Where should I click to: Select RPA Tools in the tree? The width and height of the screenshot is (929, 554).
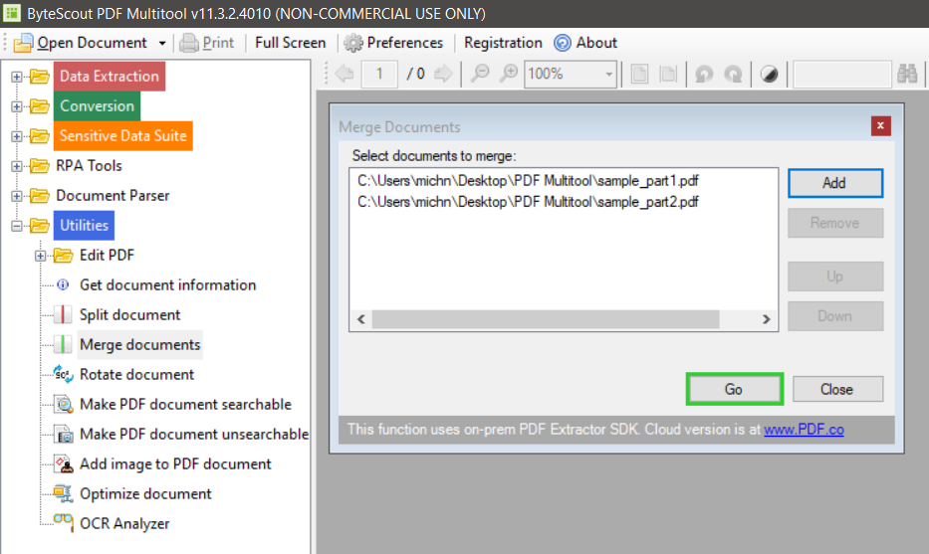tap(89, 166)
